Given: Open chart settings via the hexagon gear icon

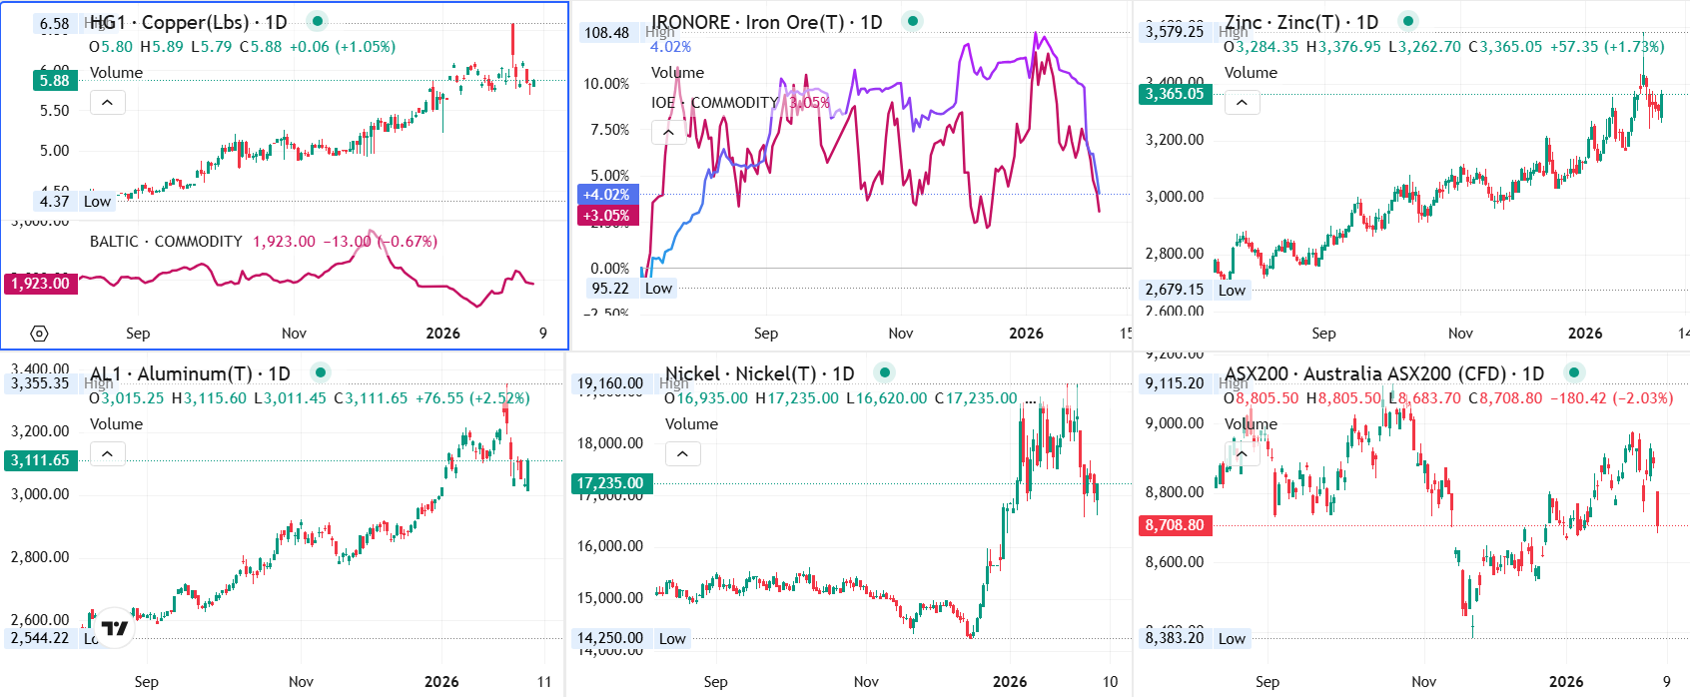Looking at the screenshot, I should pos(39,334).
